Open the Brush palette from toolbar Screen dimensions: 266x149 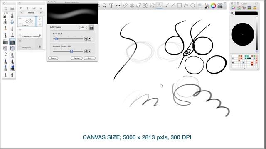pyautogui.click(x=207, y=6)
